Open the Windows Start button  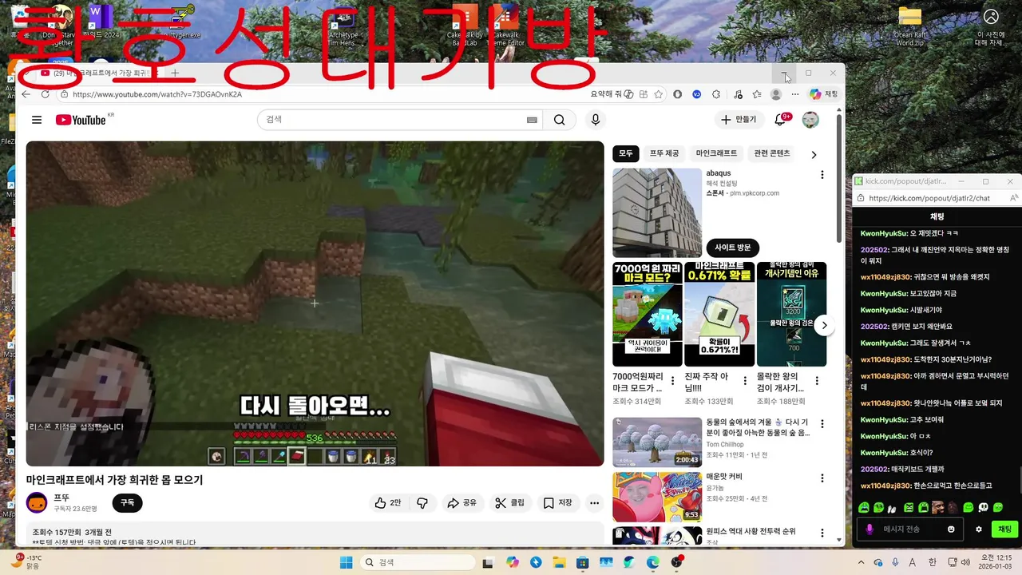(346, 562)
